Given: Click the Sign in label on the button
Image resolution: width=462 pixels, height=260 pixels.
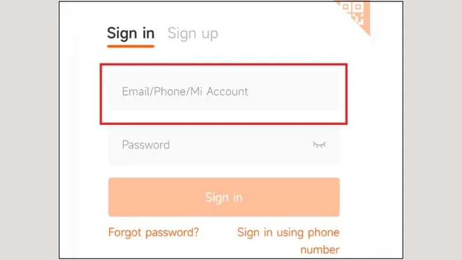Looking at the screenshot, I should click(224, 198).
